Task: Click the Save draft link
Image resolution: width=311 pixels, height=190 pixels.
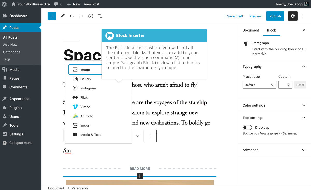Action: [235, 16]
